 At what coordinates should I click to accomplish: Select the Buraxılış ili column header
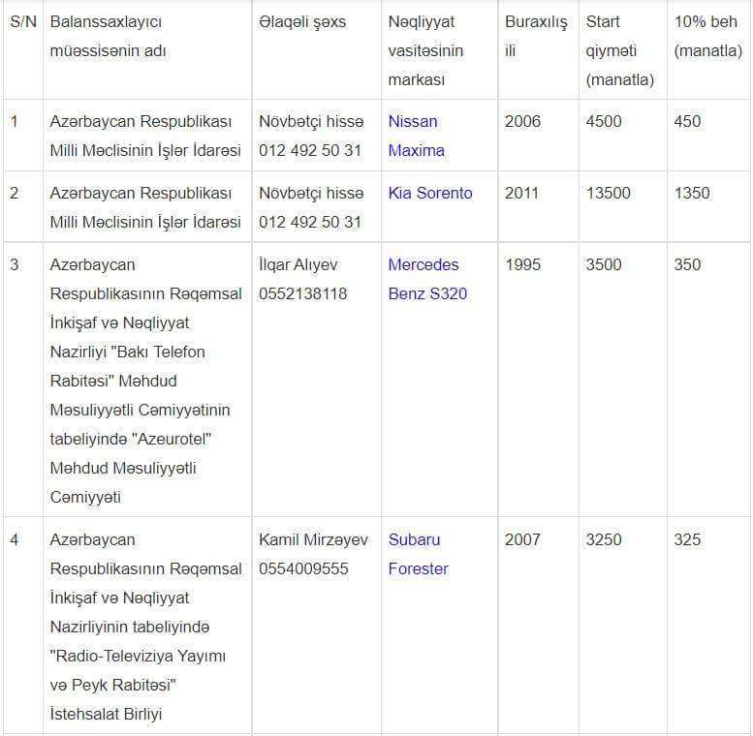(536, 36)
